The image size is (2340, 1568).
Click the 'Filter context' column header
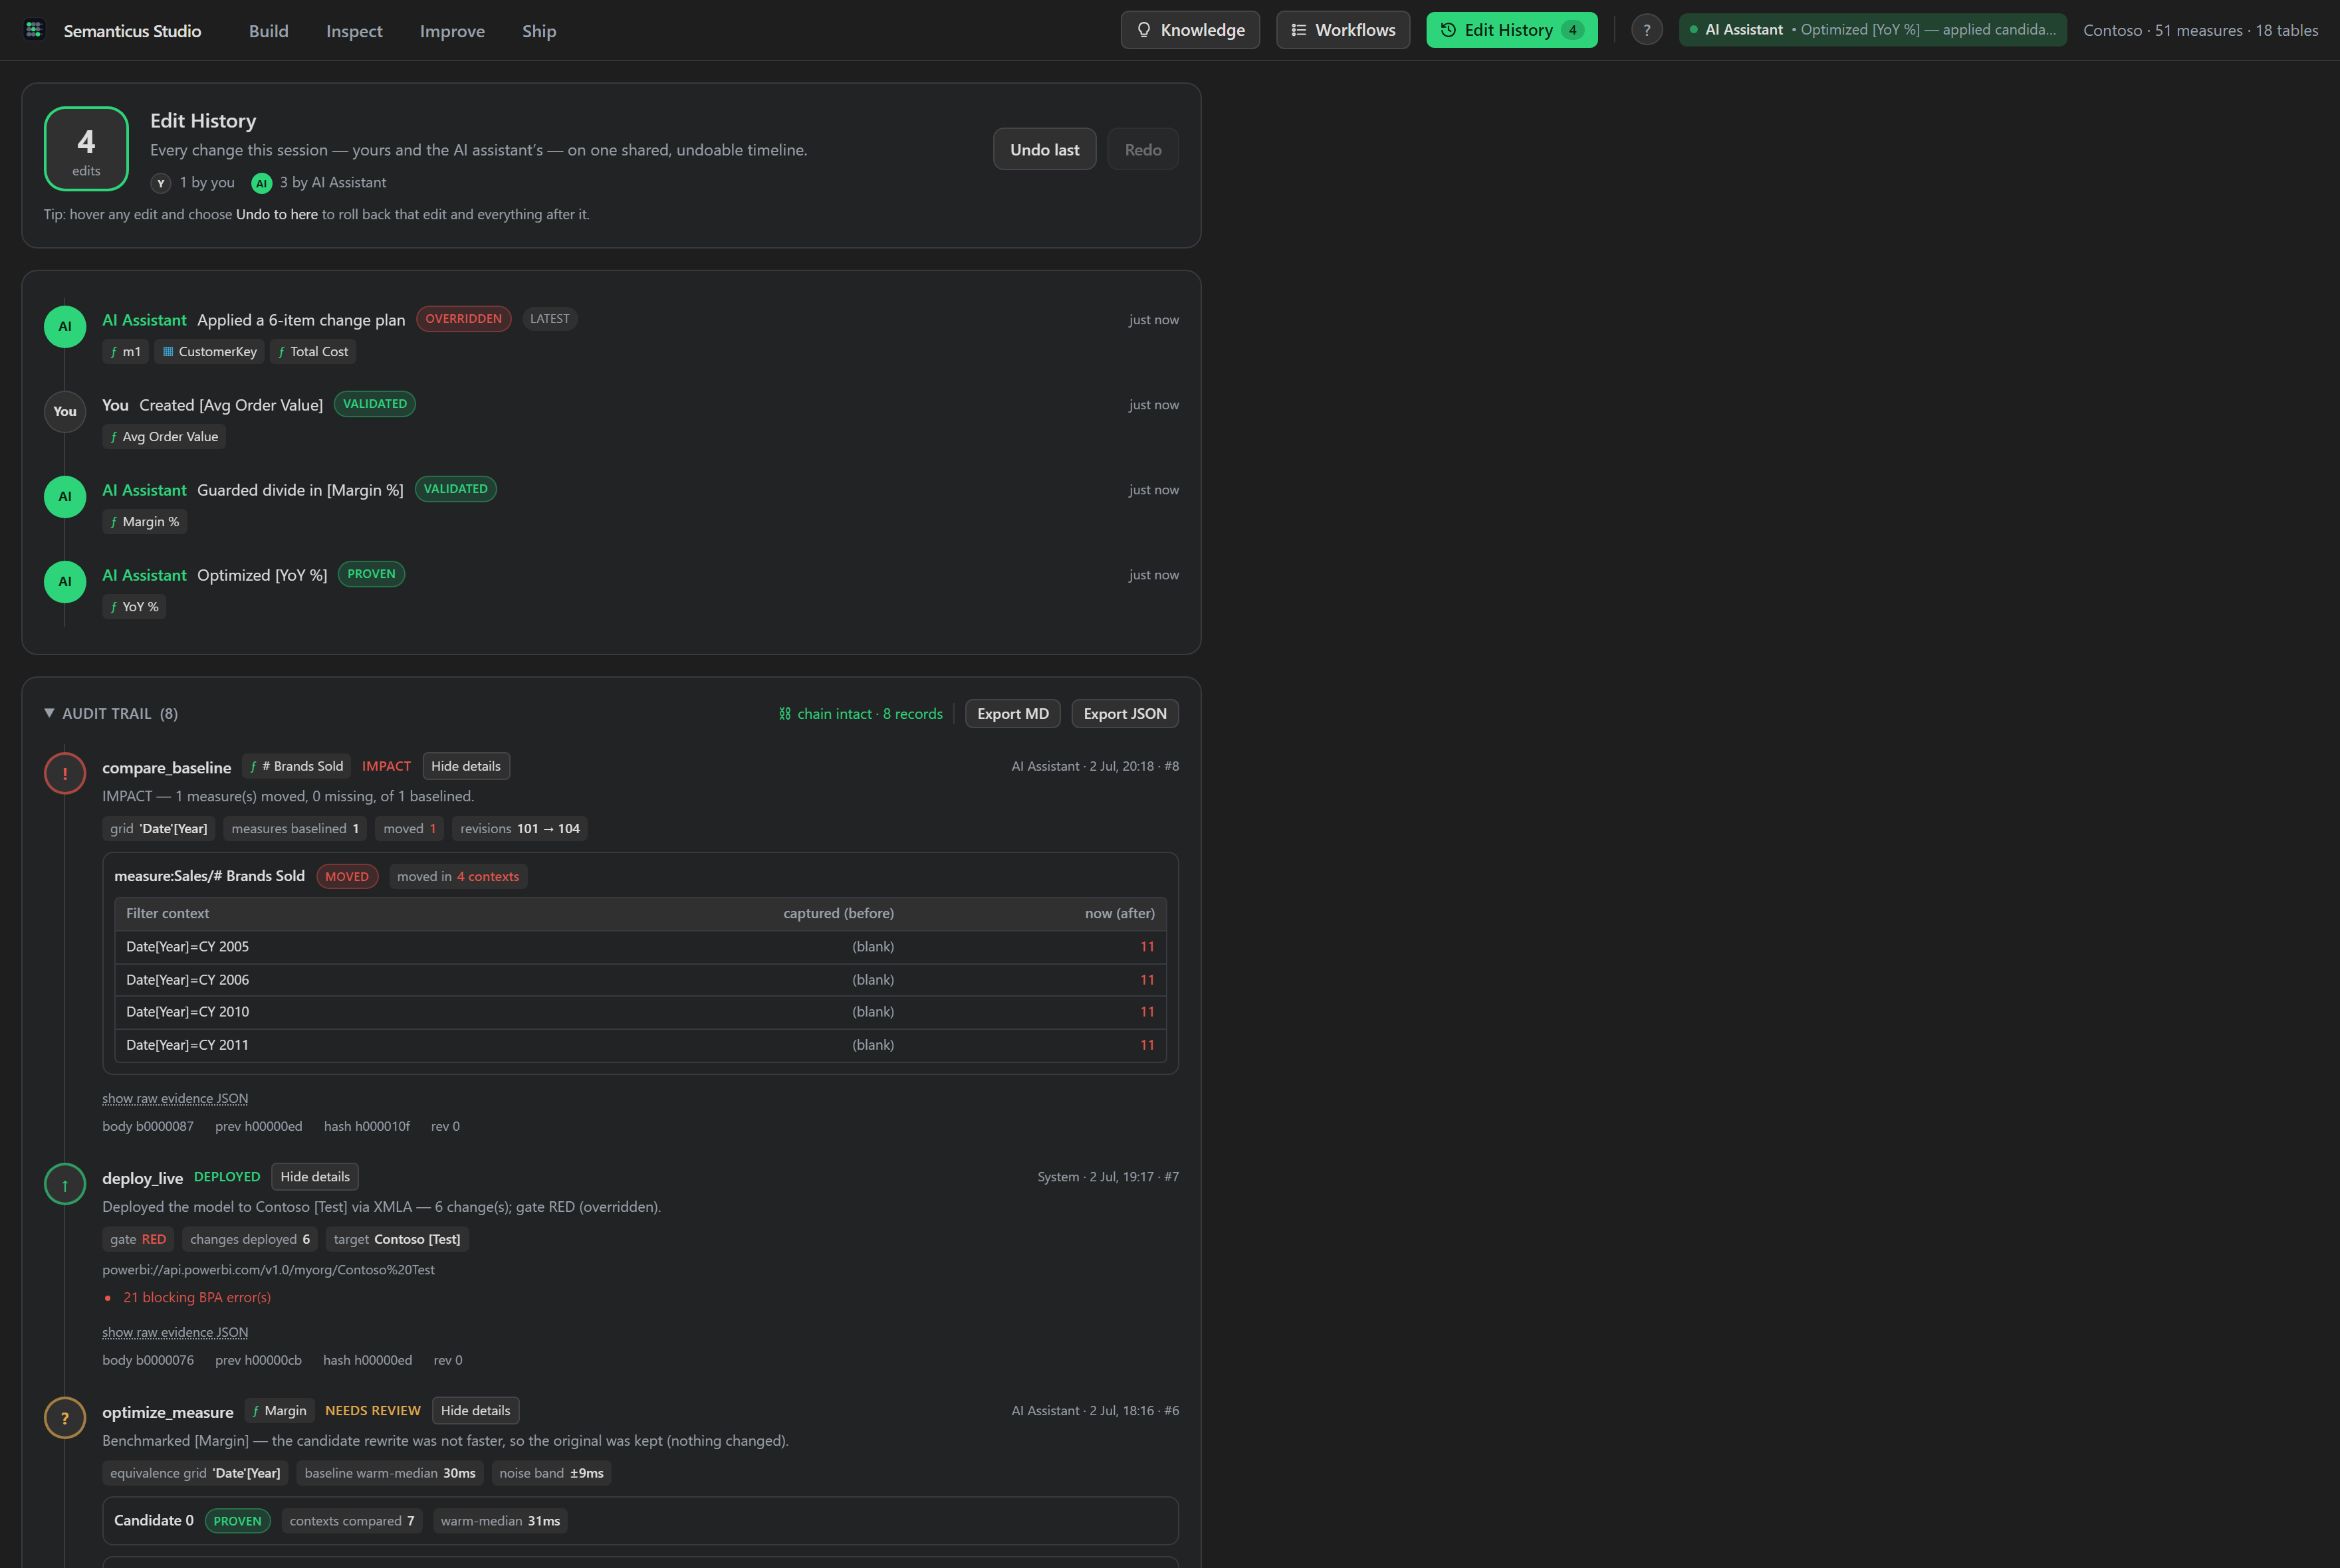click(x=168, y=914)
